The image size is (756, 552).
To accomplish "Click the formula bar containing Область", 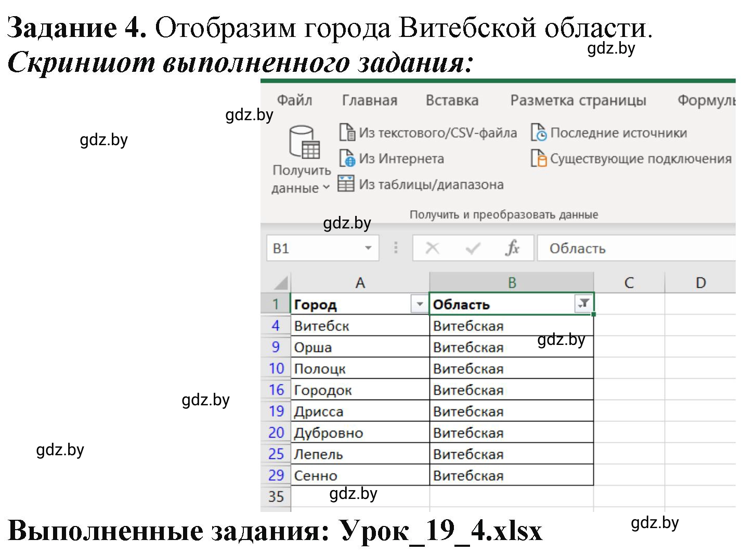I will pyautogui.click(x=636, y=248).
